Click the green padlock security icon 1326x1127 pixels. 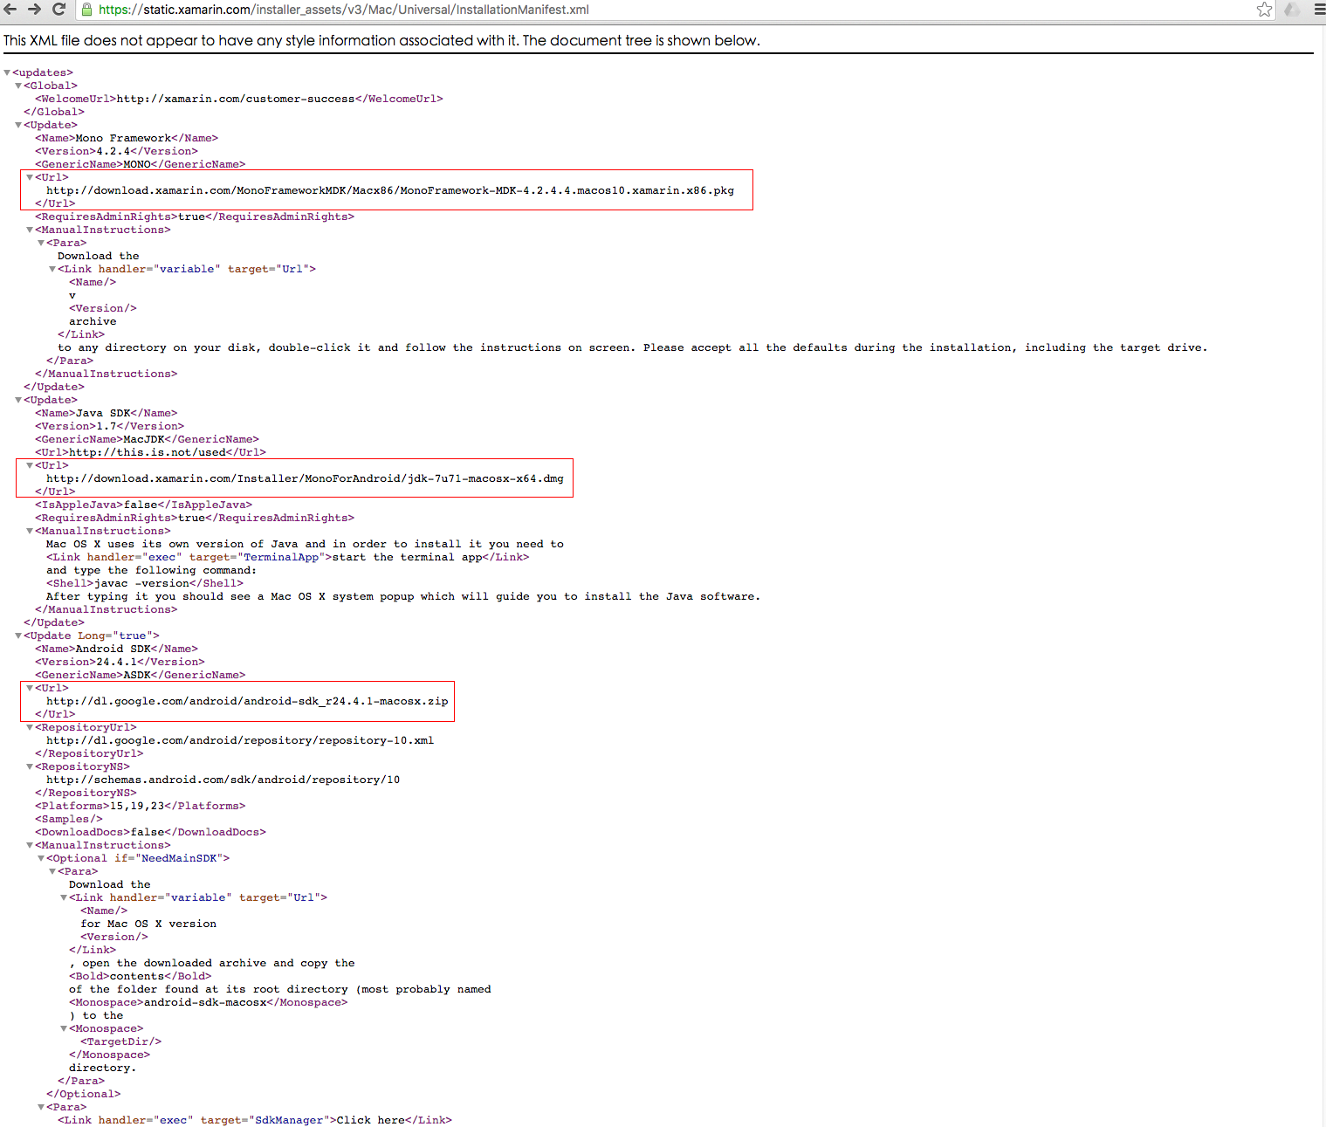coord(86,10)
